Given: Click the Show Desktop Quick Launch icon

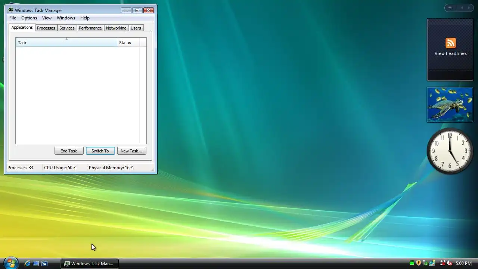Looking at the screenshot, I should pos(36,263).
